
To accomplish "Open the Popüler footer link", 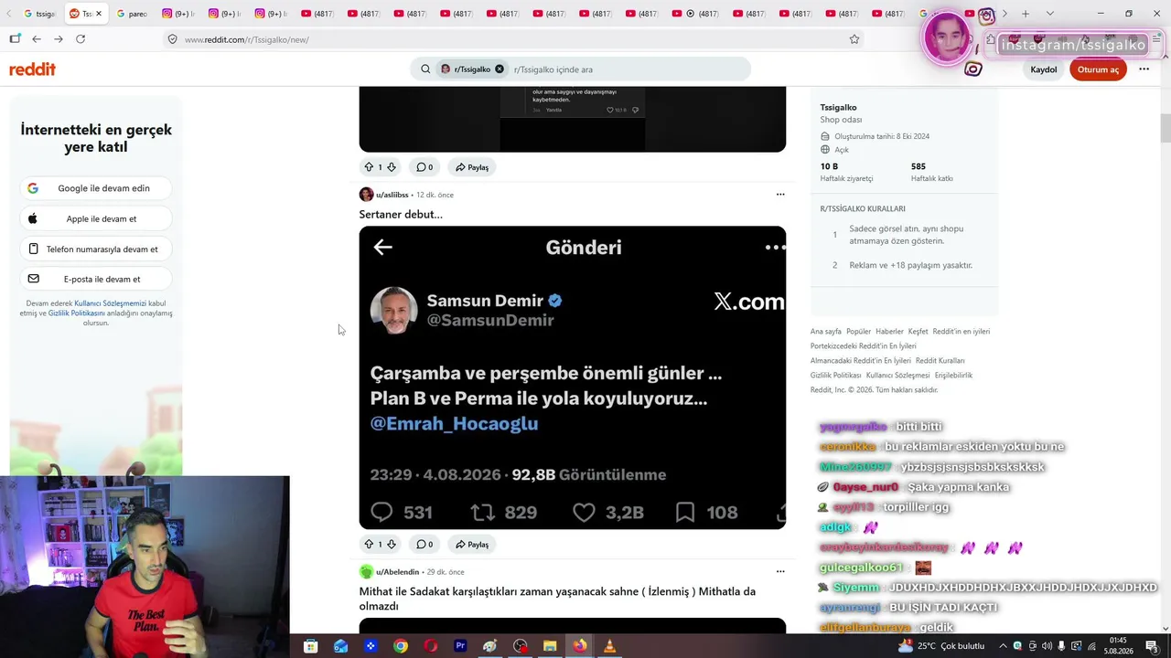I will click(x=858, y=332).
